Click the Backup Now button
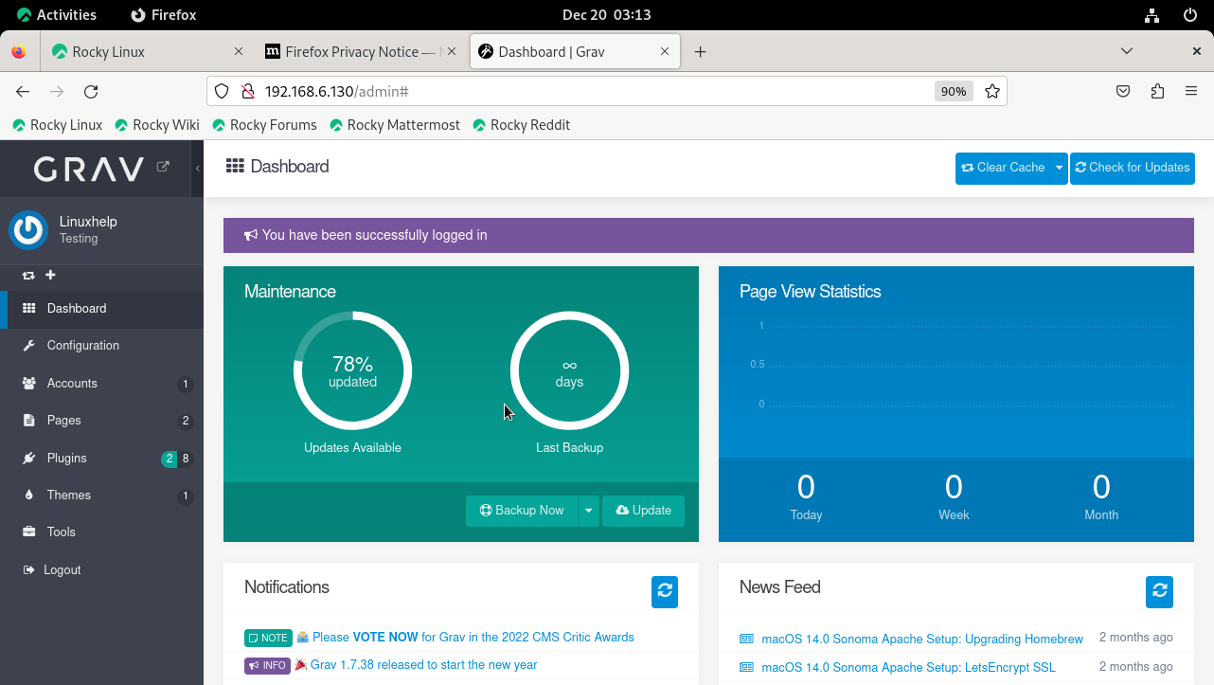1214x685 pixels. [522, 511]
